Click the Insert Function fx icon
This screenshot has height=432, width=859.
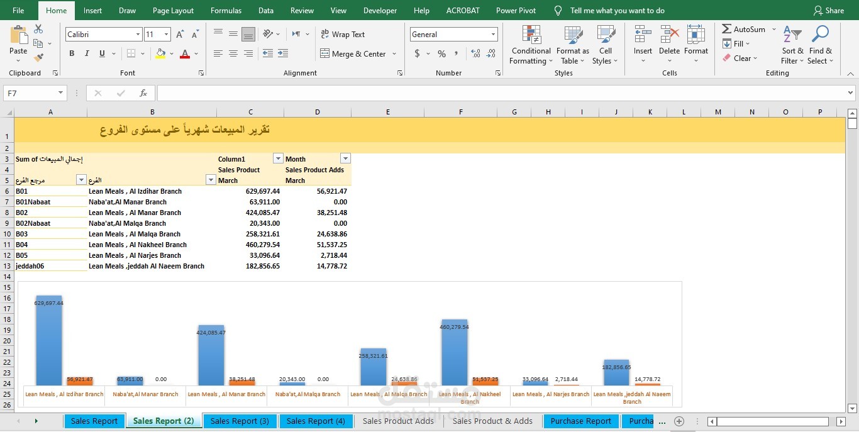click(x=143, y=93)
